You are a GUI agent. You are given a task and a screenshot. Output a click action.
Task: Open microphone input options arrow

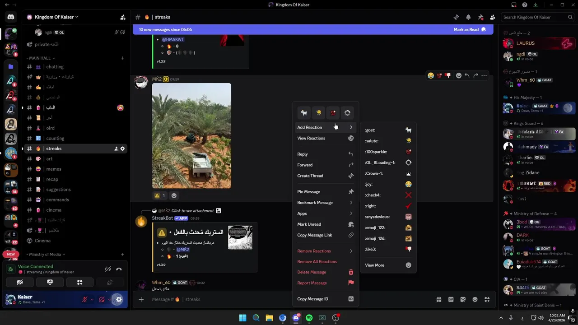(92, 299)
